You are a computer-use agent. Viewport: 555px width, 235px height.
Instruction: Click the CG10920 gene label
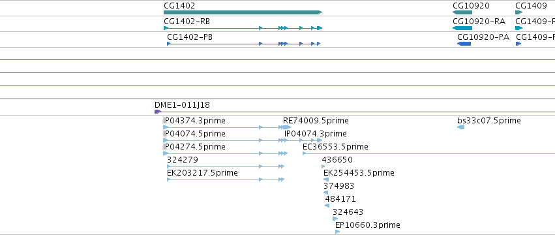(x=471, y=6)
